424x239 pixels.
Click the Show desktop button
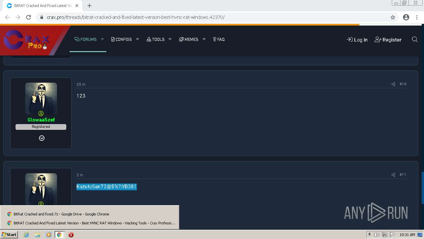(420, 235)
